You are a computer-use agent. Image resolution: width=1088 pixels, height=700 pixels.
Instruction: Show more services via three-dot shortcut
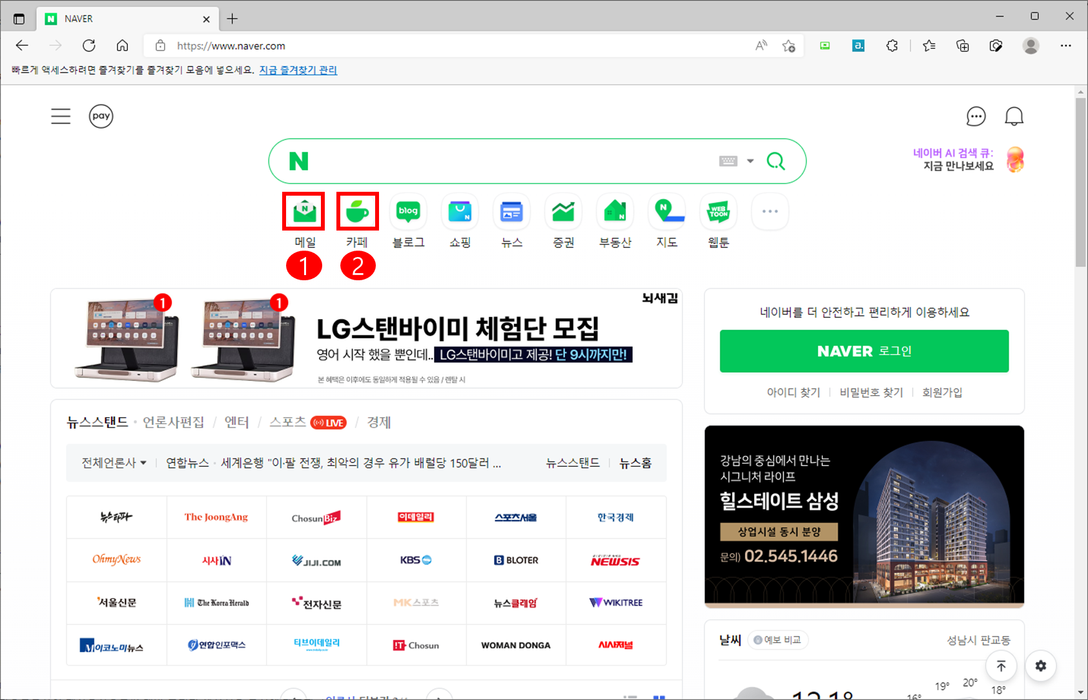pos(770,211)
